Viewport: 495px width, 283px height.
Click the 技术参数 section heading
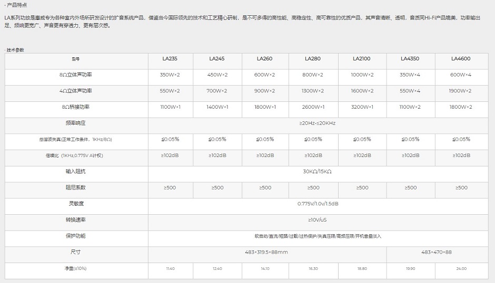(15, 50)
